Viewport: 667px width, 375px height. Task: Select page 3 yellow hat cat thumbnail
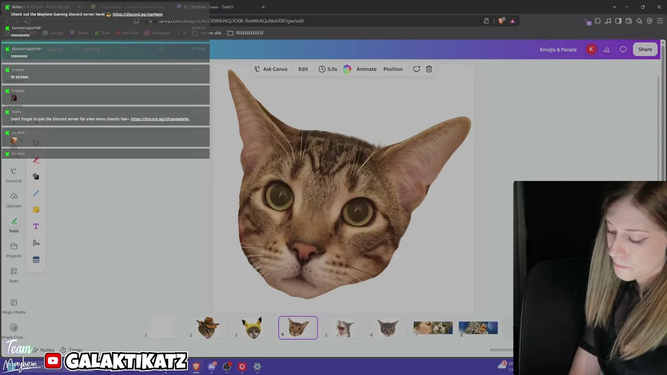point(253,328)
